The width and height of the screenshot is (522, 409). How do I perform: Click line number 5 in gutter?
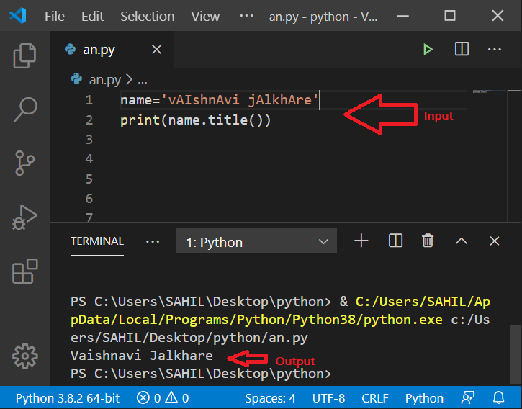(x=89, y=179)
